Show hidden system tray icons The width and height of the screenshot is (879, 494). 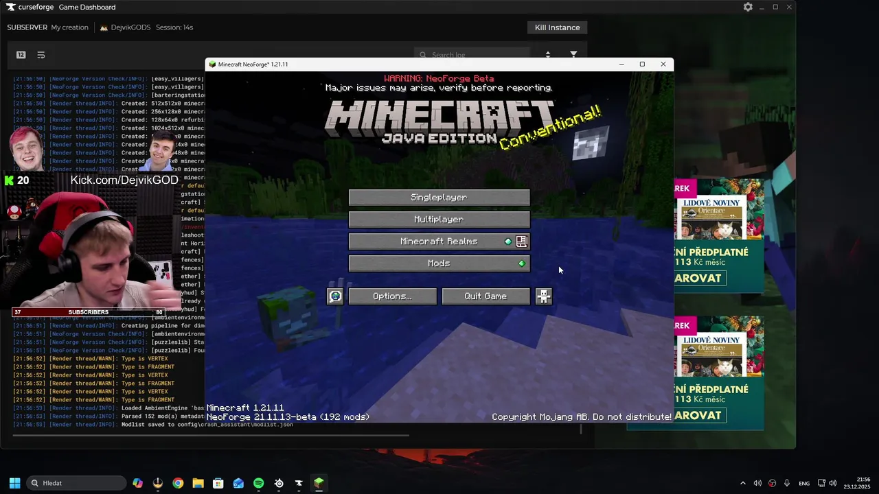(x=742, y=483)
